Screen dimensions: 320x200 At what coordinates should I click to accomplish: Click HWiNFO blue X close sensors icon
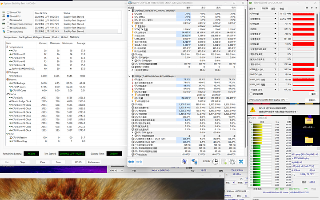[241, 162]
